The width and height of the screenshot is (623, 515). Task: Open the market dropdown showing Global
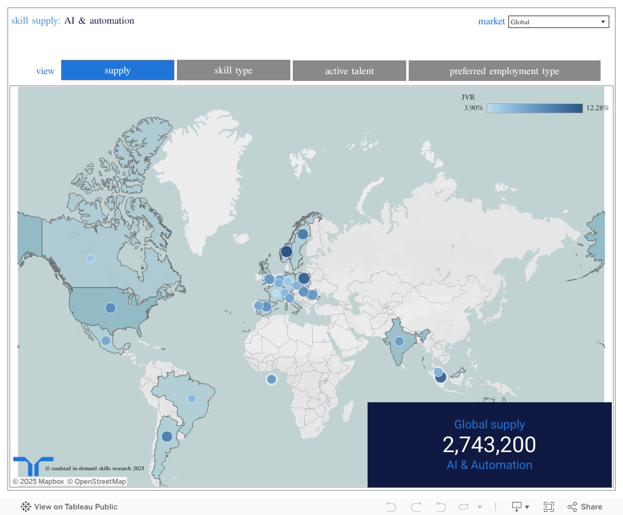point(558,21)
